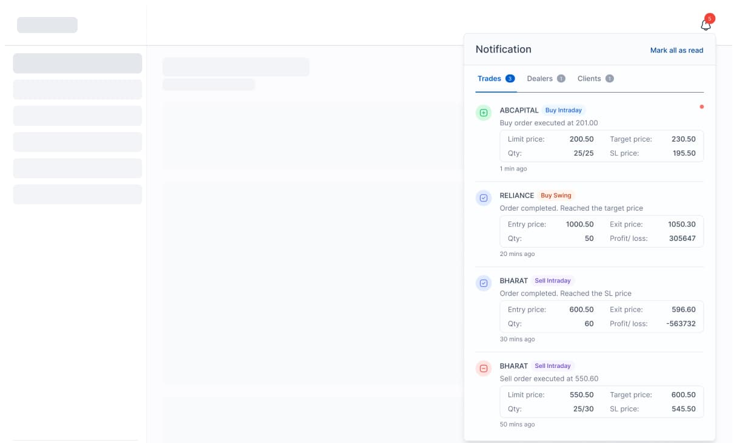Click Sell Intraday tag on BHARAT SL order
Viewport: 737px width, 443px height.
pyautogui.click(x=553, y=281)
